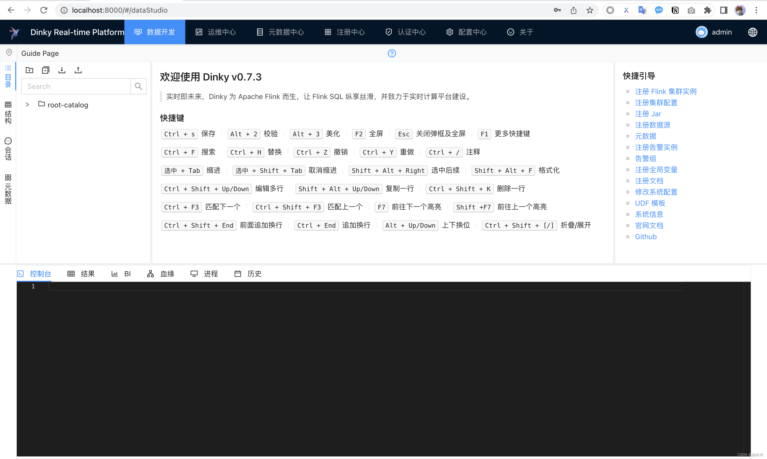Click line 1 in the console editor
The width and height of the screenshot is (767, 459).
pyautogui.click(x=365, y=286)
